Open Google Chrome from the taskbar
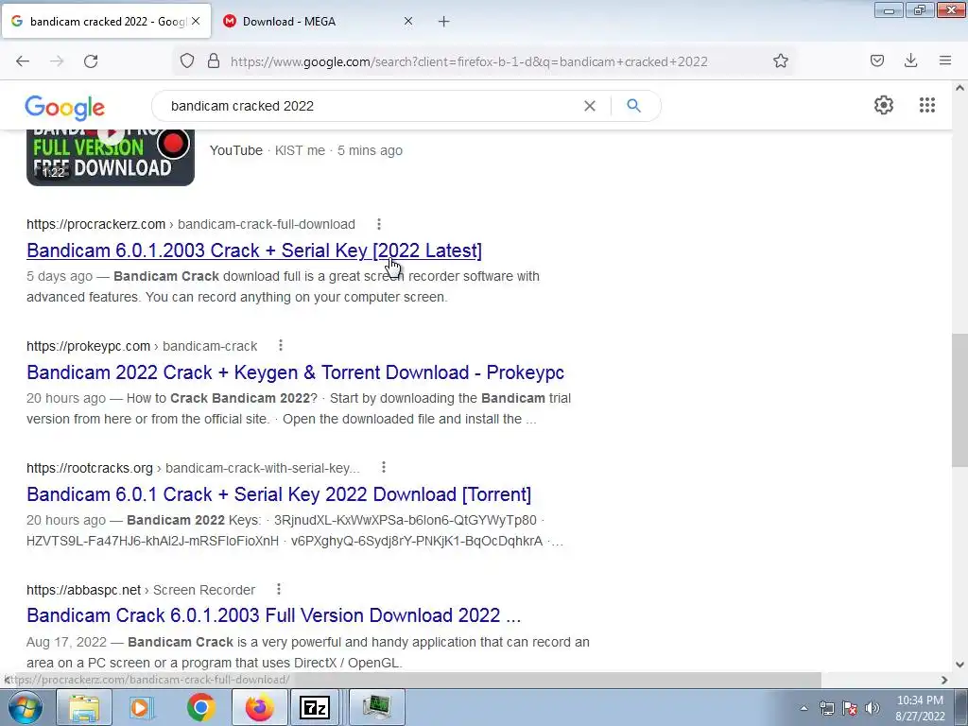Viewport: 968px width, 726px height. click(200, 707)
